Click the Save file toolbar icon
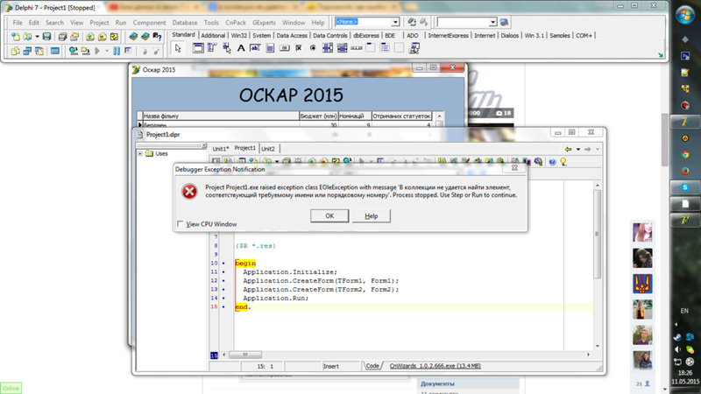 click(47, 37)
